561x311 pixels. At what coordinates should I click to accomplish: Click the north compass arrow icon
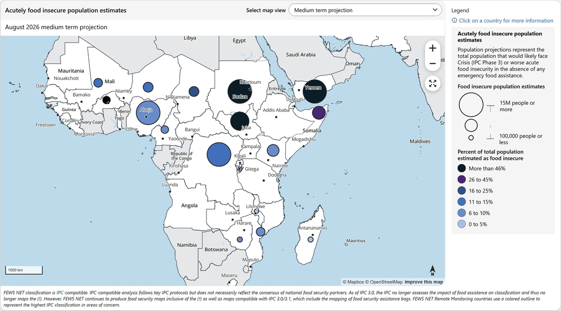432,270
